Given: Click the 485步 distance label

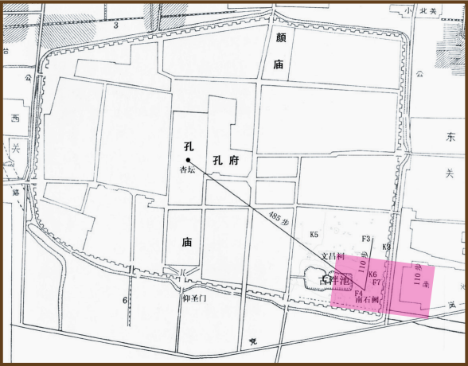Looking at the screenshot, I should pos(279,218).
